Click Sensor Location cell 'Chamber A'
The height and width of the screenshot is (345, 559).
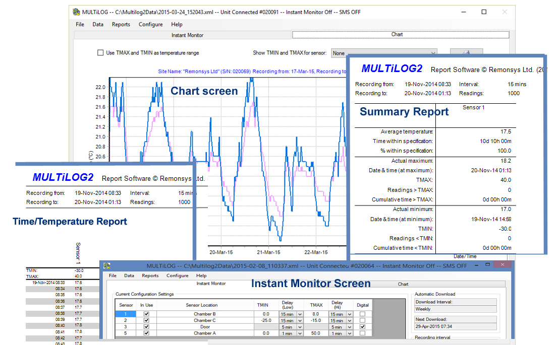tap(205, 333)
